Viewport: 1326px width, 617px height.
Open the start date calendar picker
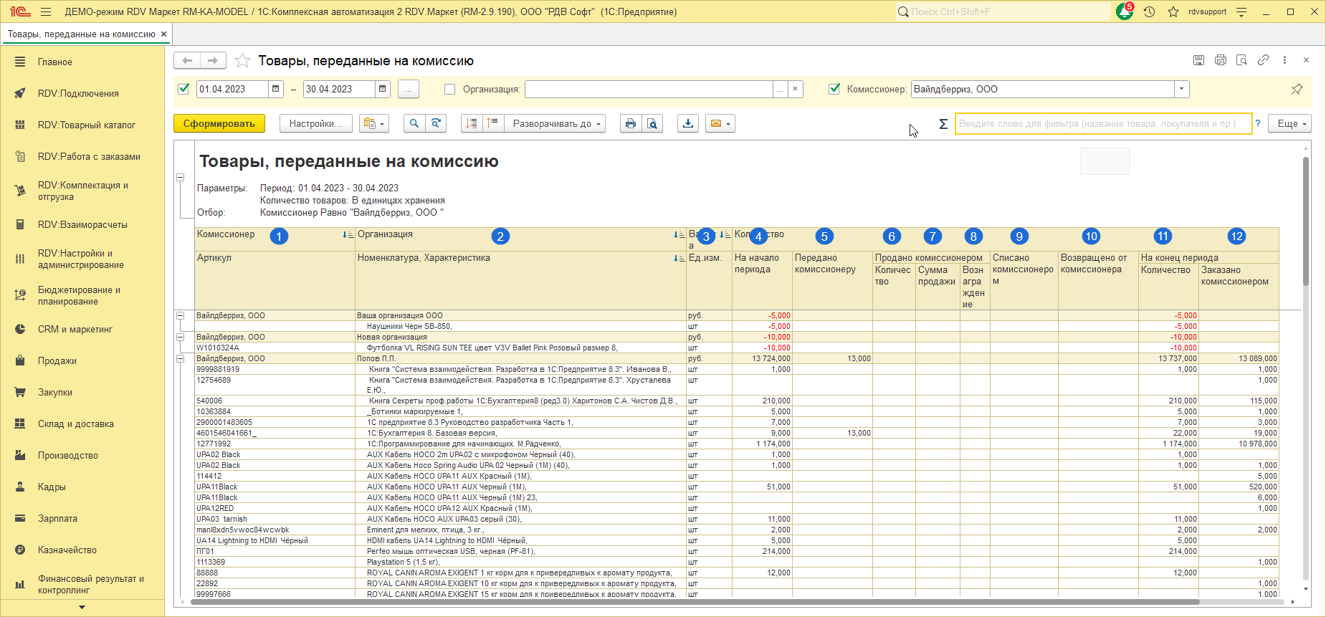click(276, 89)
